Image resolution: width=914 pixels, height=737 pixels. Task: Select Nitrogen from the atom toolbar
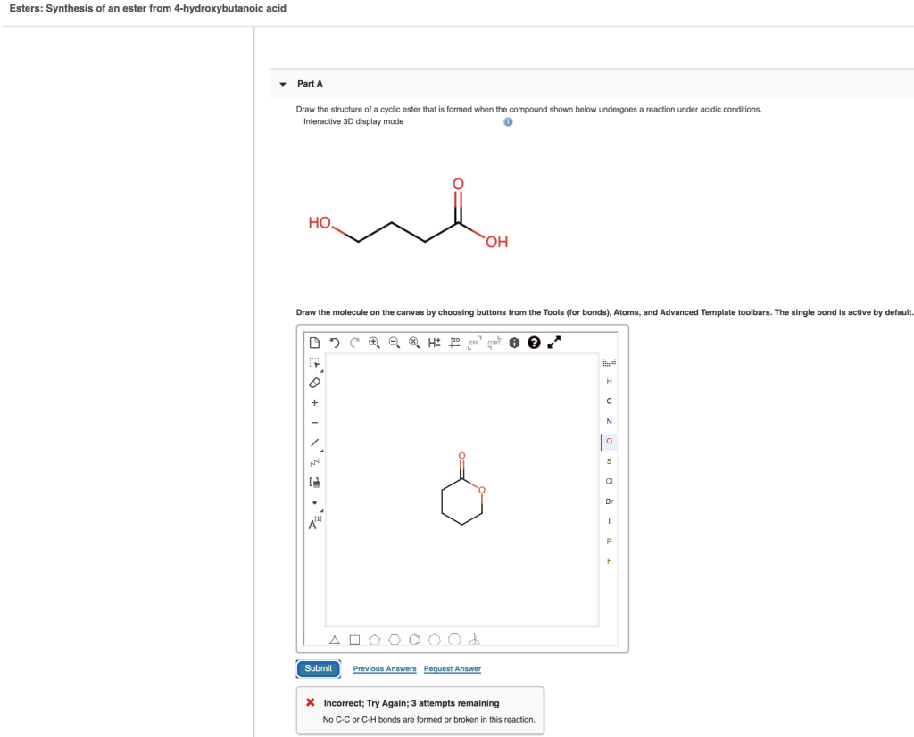click(608, 420)
